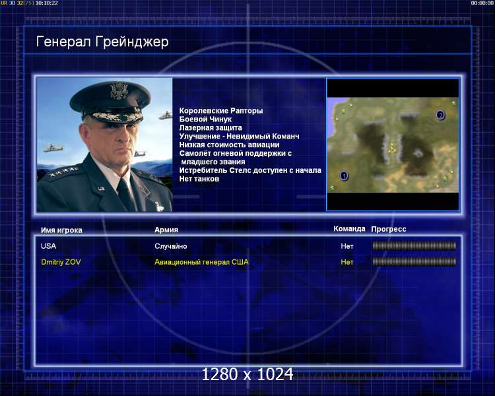Click "Низкая стоимость авиации" line
495x396 pixels.
pyautogui.click(x=229, y=145)
